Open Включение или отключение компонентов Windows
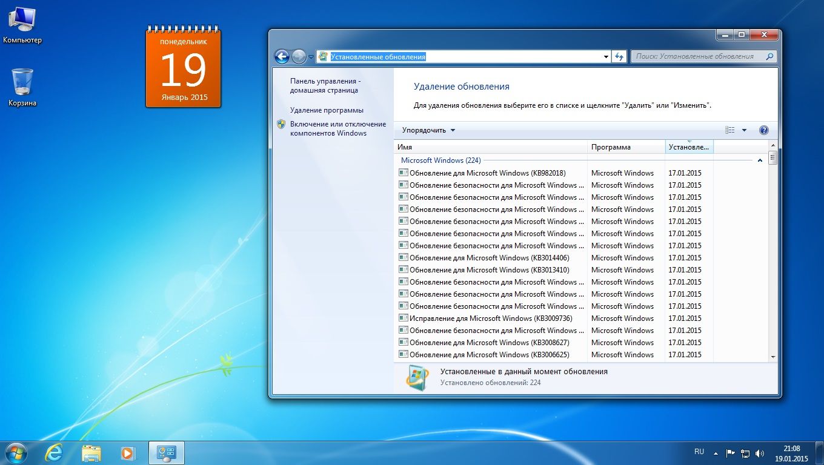 [337, 128]
